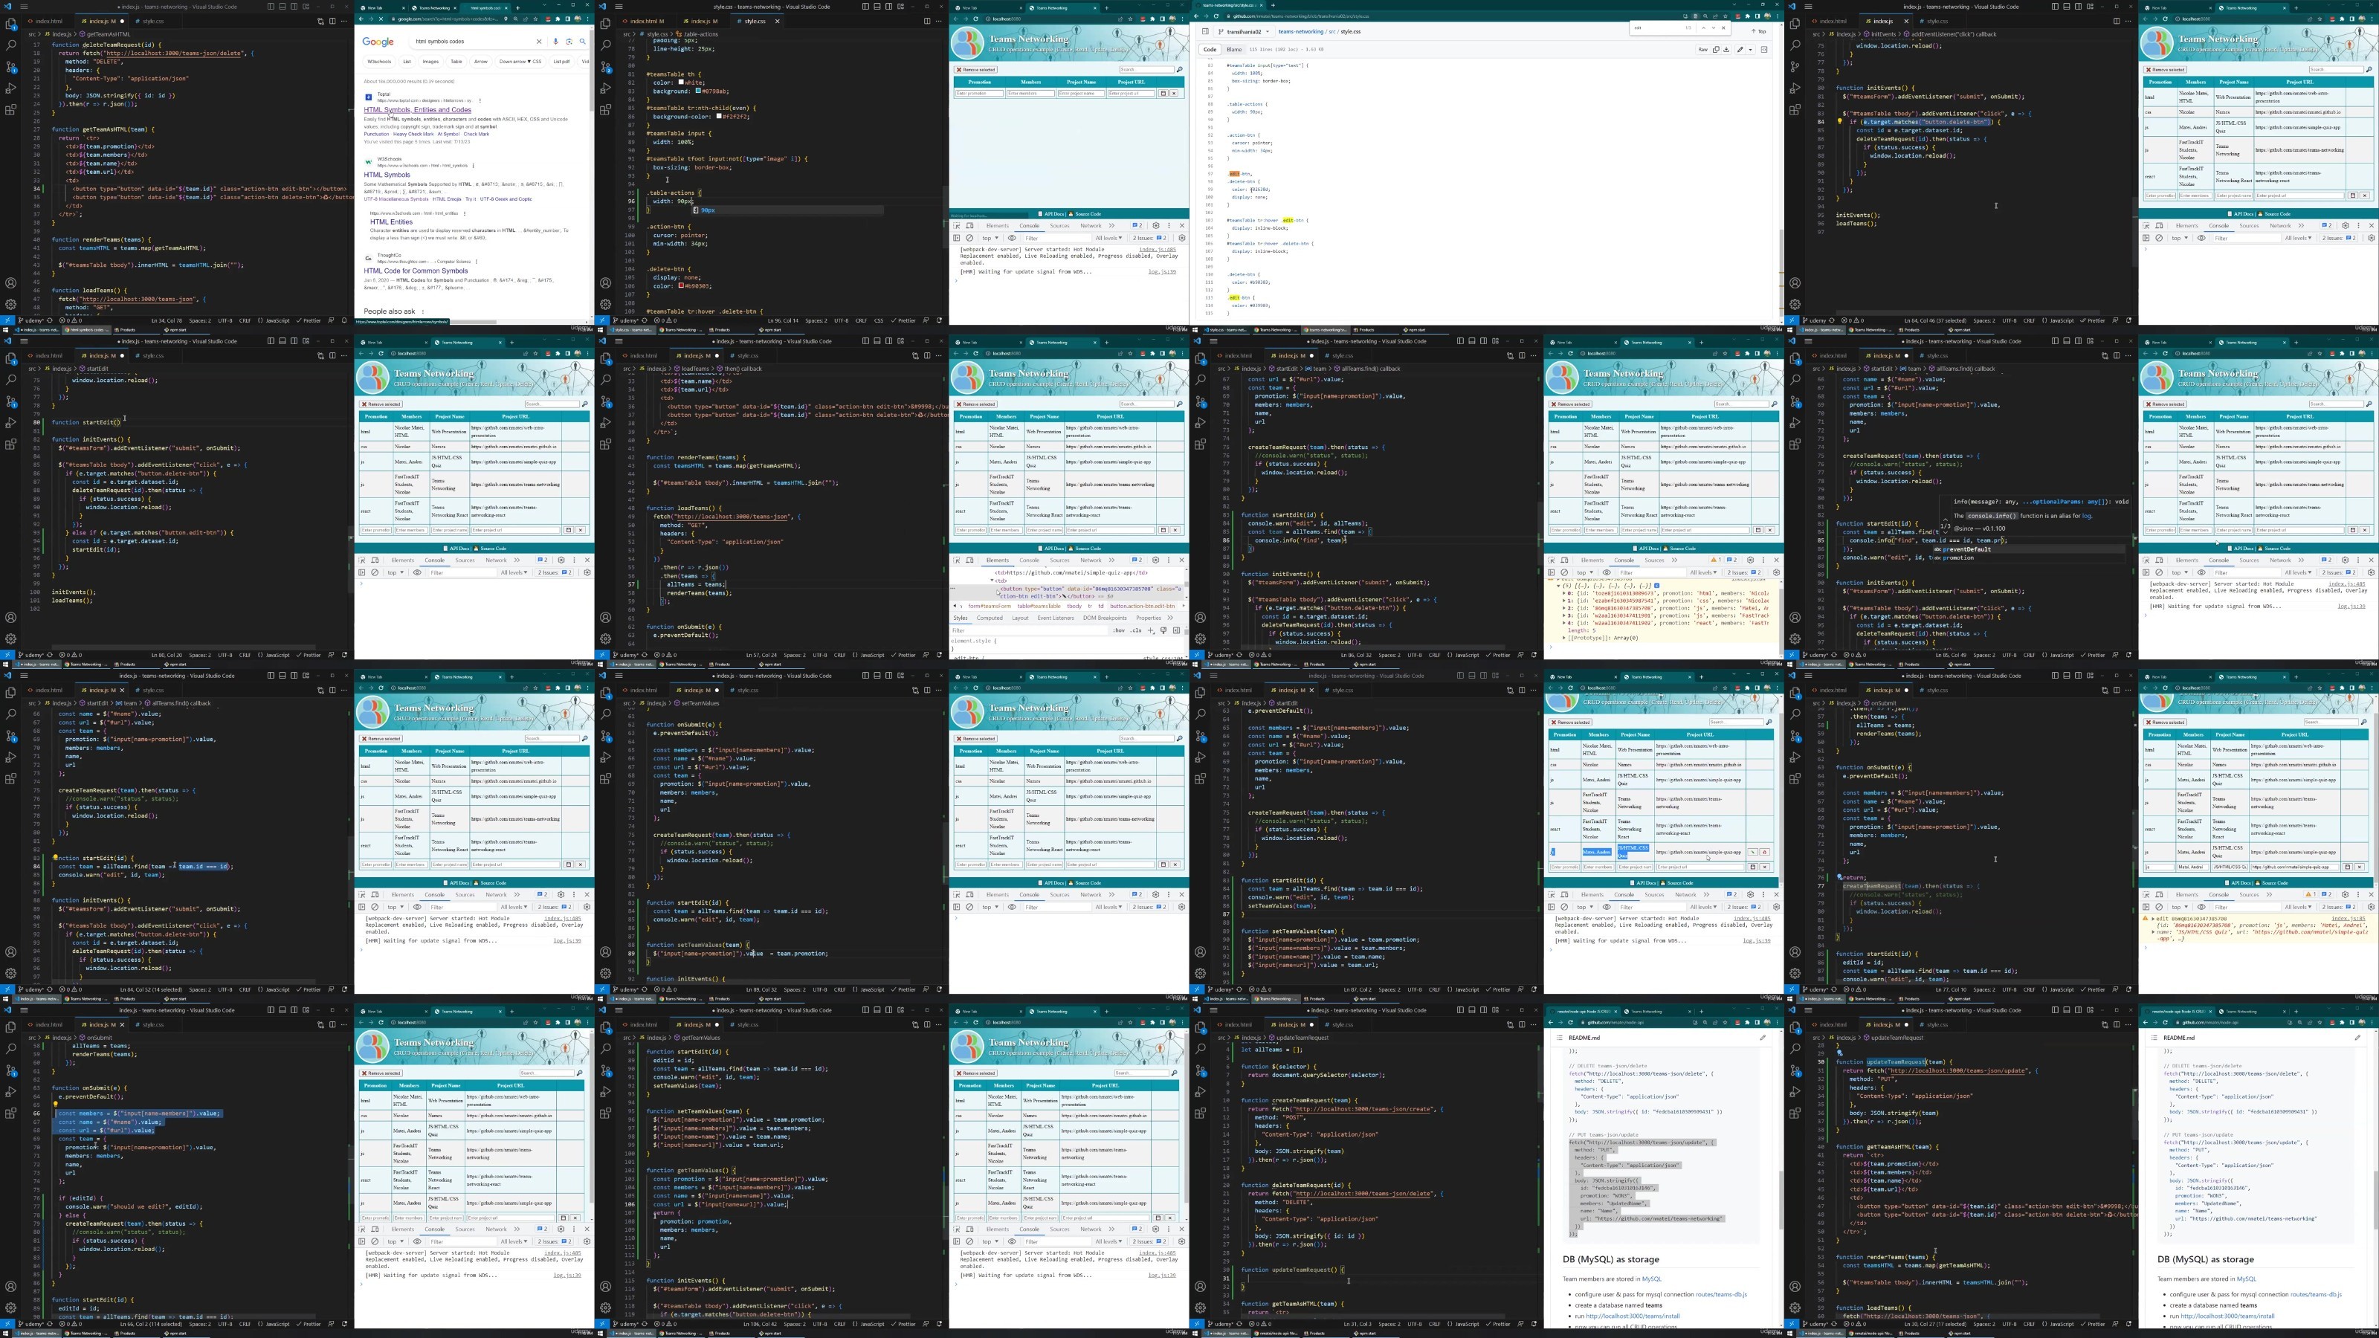Toggle Primary Side Bar in VS Code beside Google

[x=271, y=7]
